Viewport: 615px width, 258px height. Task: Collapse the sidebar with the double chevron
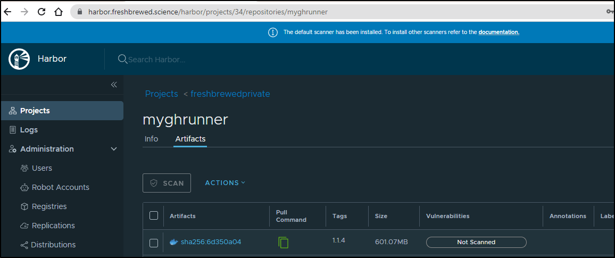[x=114, y=85]
